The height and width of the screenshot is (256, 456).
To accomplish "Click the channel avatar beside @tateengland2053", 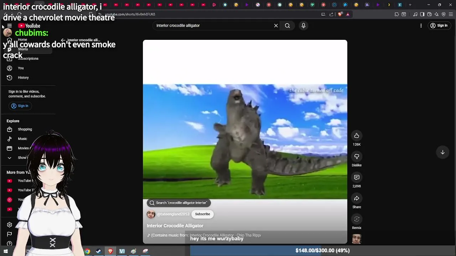I will point(151,214).
